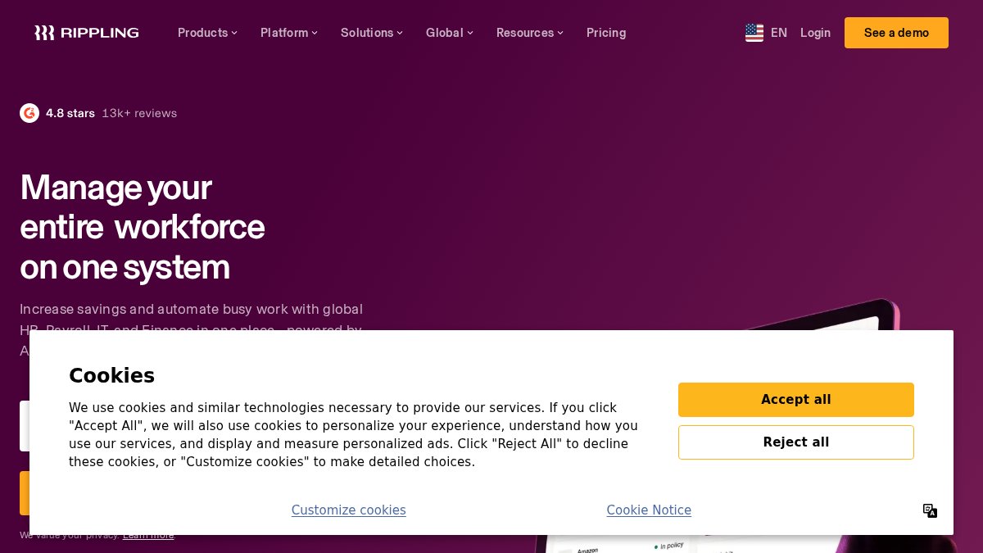Click the Manage your entire workforce headline
The image size is (983, 553).
143,227
